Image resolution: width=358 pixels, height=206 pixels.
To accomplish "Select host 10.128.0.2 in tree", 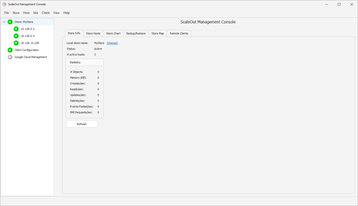I will pos(28,29).
